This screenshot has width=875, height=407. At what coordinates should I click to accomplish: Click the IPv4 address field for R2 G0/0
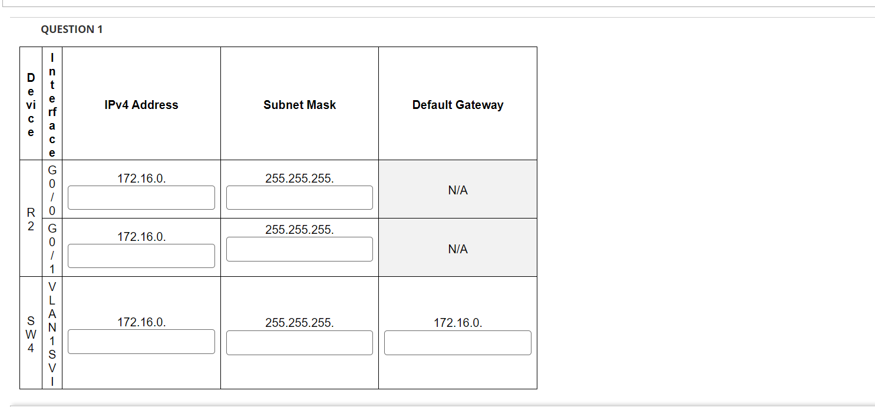tap(141, 197)
